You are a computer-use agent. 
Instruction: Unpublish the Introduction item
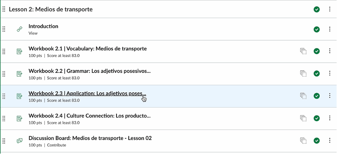coord(316,29)
